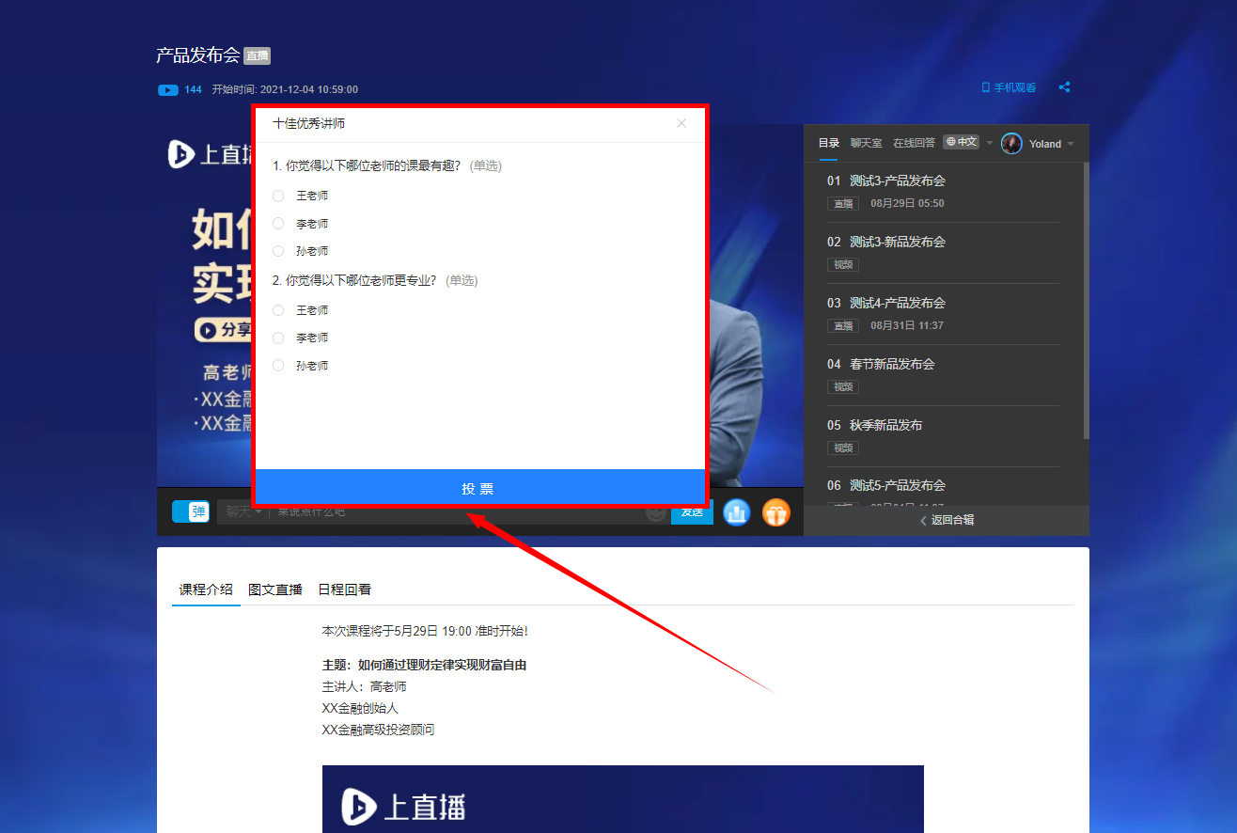Click date text 08月29日 05:50
This screenshot has height=833, width=1237.
coord(907,203)
